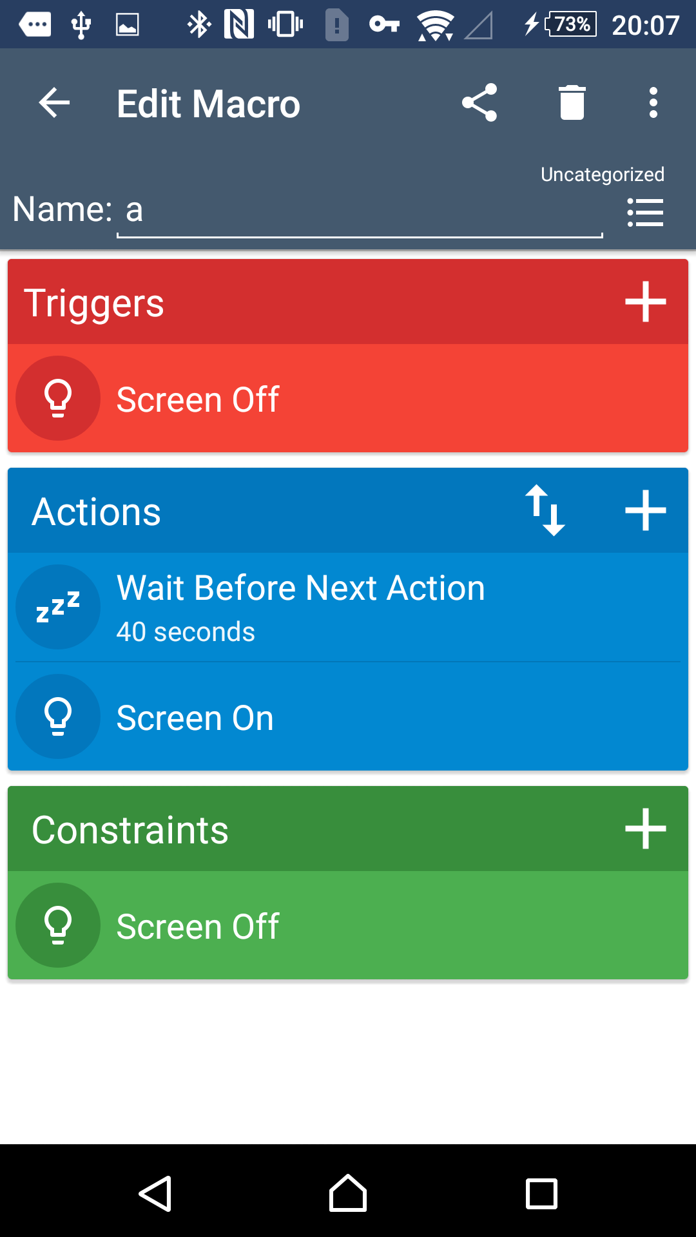Tap the Uncategorized category label
Screen dimensions: 696x1237
pyautogui.click(x=602, y=175)
